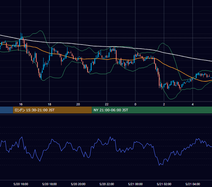
Task: Click the 16 hour axis label
Action: [21, 104]
